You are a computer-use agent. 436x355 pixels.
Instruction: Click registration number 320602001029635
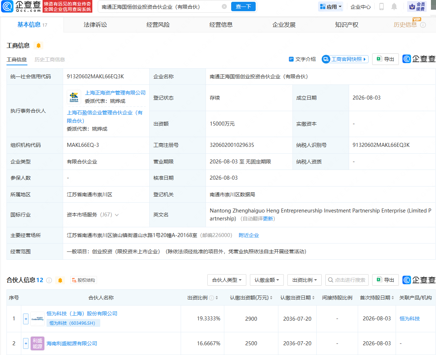pos(232,145)
